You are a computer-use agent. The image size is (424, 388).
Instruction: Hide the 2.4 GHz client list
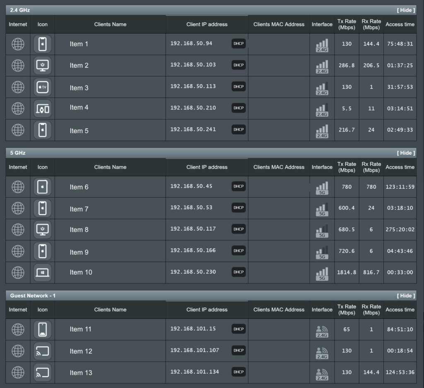point(406,10)
